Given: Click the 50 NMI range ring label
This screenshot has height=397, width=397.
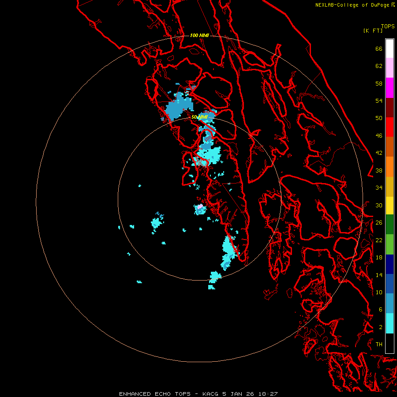Looking at the screenshot, I should click(x=199, y=117).
